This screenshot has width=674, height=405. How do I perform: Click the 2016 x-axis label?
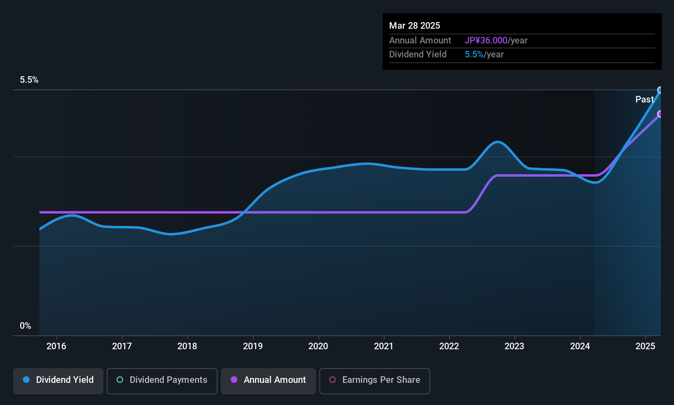56,346
